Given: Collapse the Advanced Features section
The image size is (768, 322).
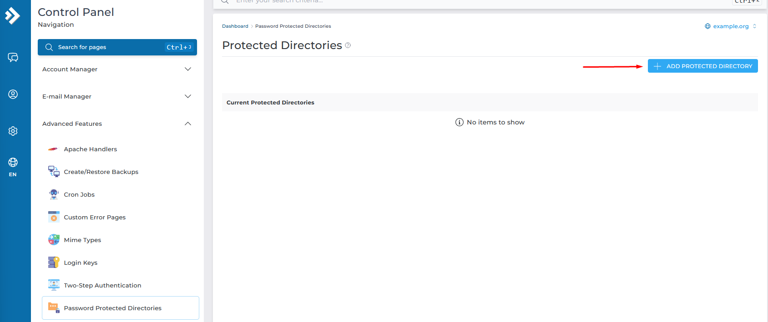Looking at the screenshot, I should click(x=117, y=124).
